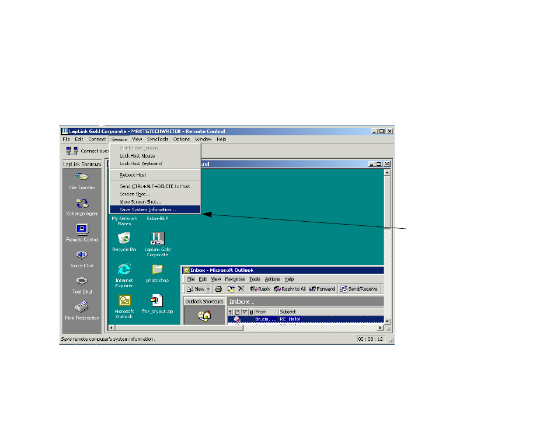557x433 pixels.
Task: Launch Internet Explorer on remote desktop
Action: click(124, 270)
